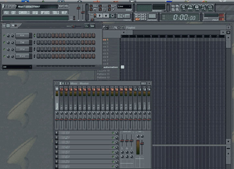Mute the HiHat channel with green light
Image resolution: width=234 pixels, height=169 pixels.
pyautogui.click(x=4, y=49)
